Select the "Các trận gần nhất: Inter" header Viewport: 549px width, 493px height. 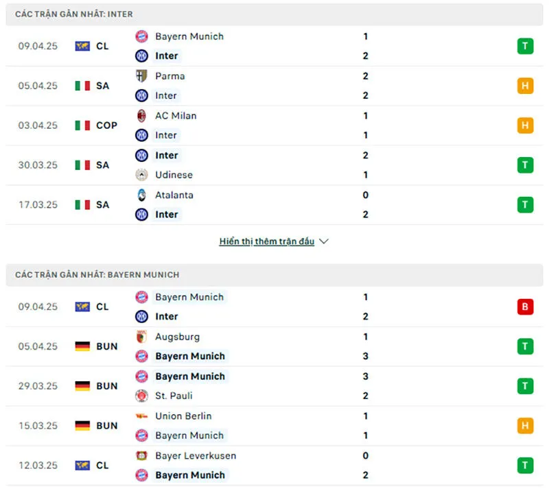click(74, 14)
